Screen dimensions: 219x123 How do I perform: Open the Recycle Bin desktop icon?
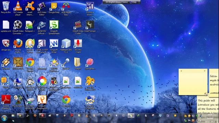coord(6,6)
